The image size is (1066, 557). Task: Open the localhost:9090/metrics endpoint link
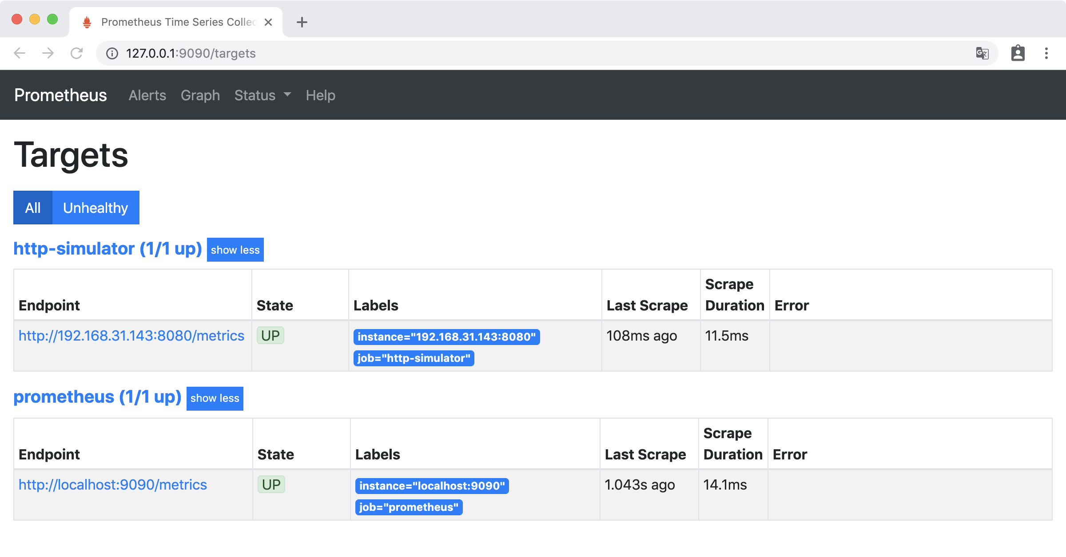(x=113, y=485)
